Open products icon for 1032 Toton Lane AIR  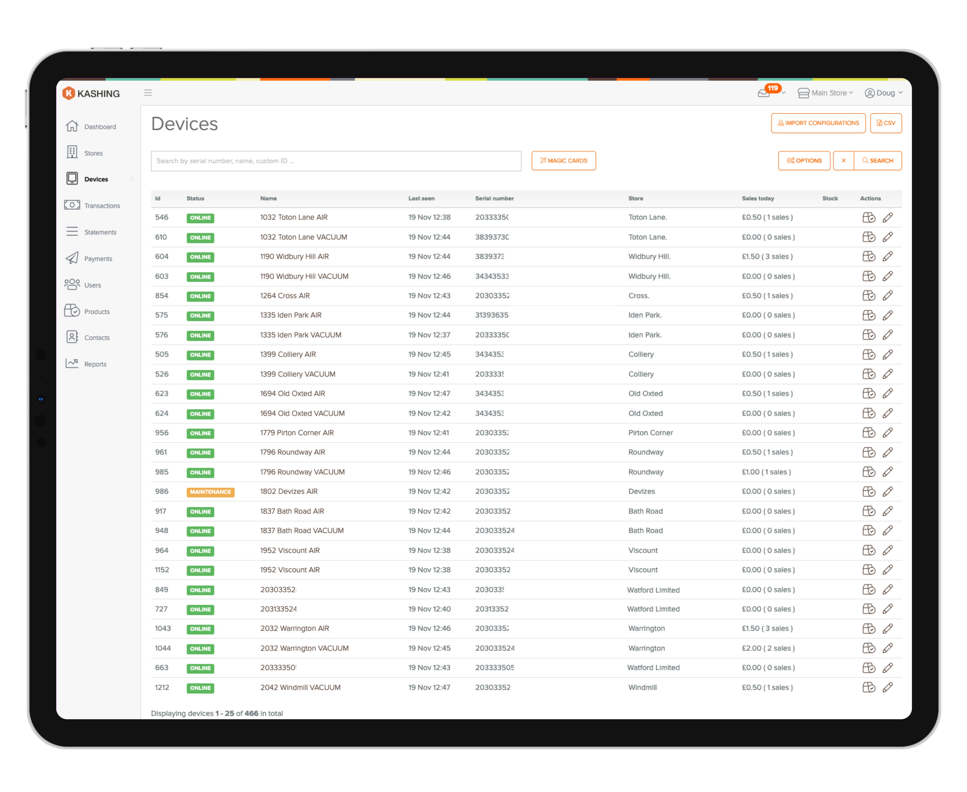point(869,218)
